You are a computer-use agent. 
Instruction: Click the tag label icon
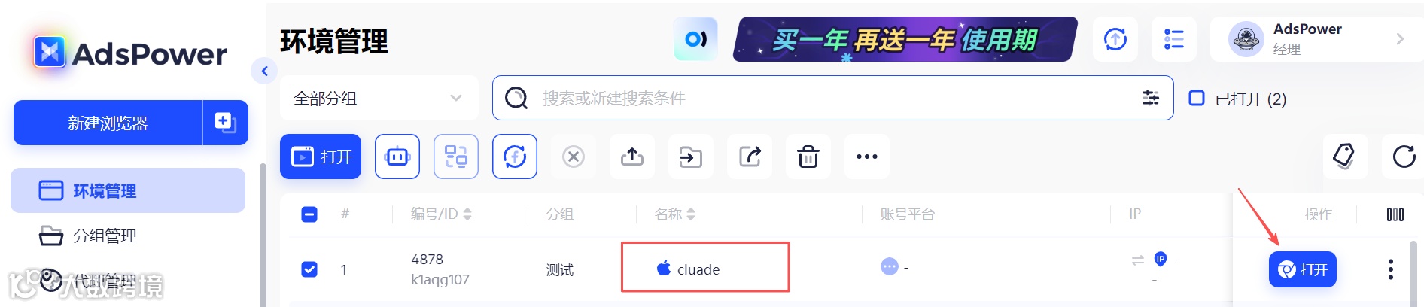coord(1344,157)
